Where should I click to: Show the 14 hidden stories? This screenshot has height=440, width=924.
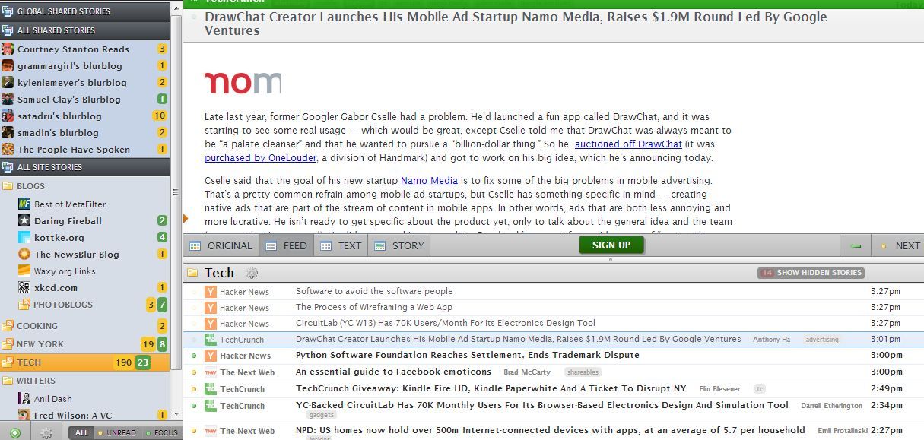click(x=811, y=273)
